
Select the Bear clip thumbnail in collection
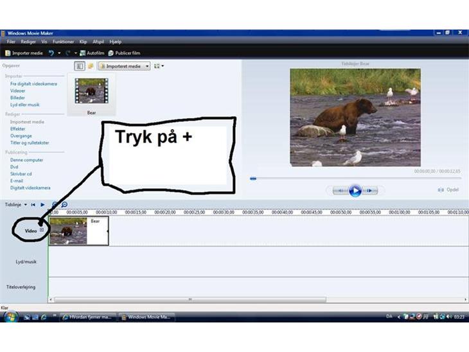[x=91, y=91]
